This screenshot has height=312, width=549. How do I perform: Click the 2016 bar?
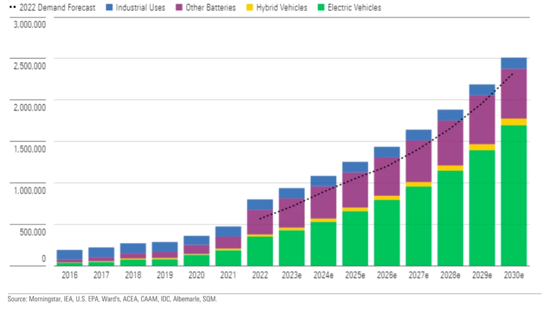(70, 258)
